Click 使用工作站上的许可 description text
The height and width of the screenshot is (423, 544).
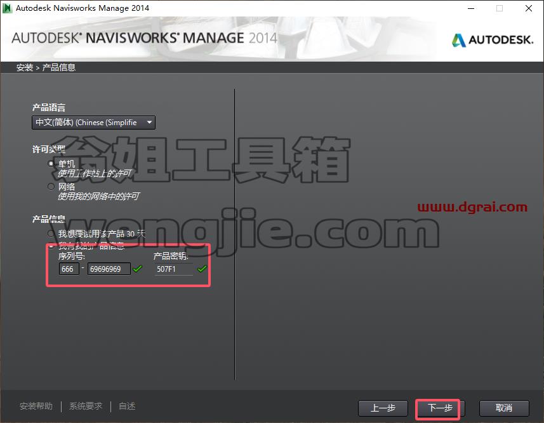coord(95,173)
